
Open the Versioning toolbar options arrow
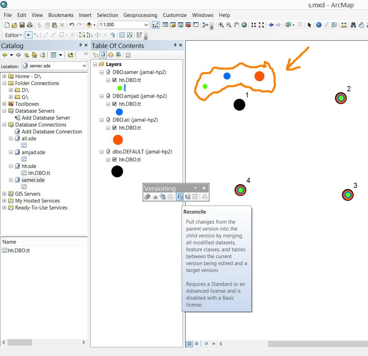pos(195,188)
